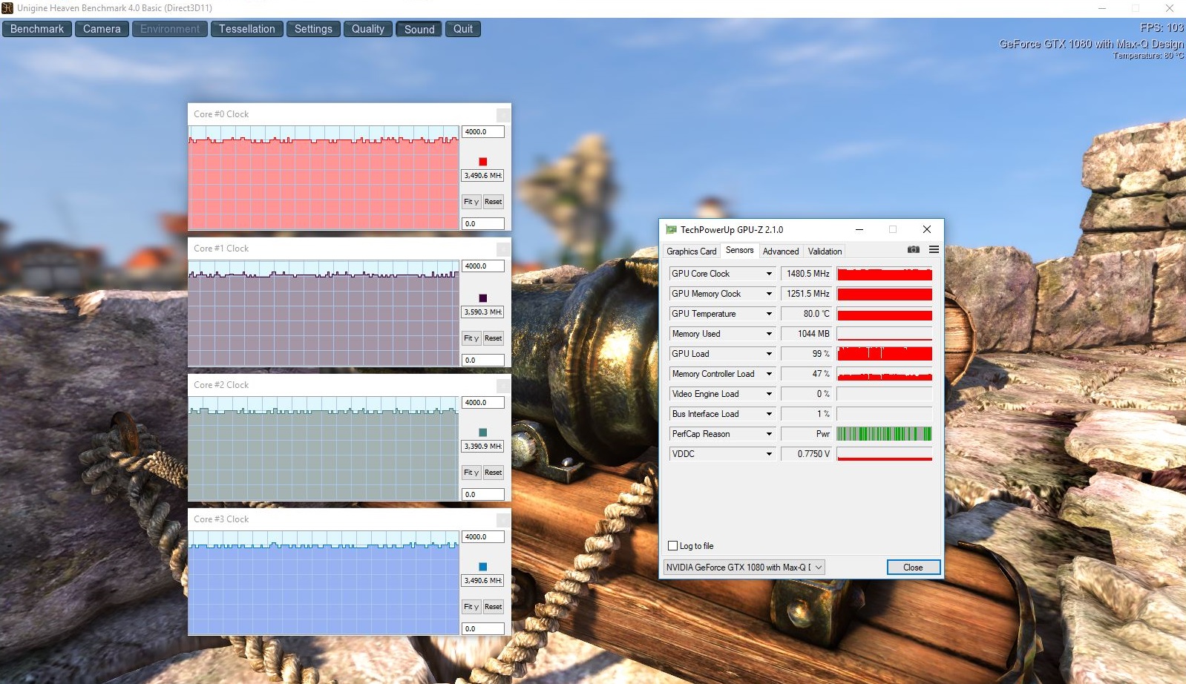
Task: Select the Sensors tab in GPU-Z
Action: (x=739, y=251)
